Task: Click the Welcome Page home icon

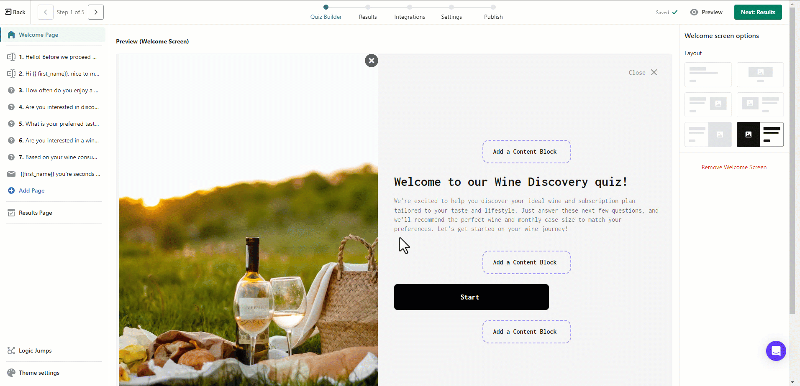Action: [11, 35]
